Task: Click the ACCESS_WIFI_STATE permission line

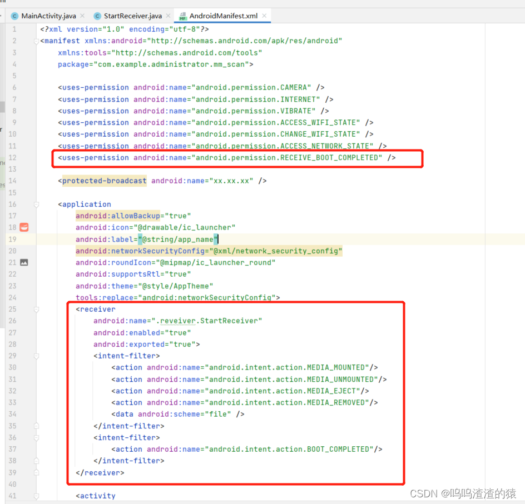Action: (216, 123)
